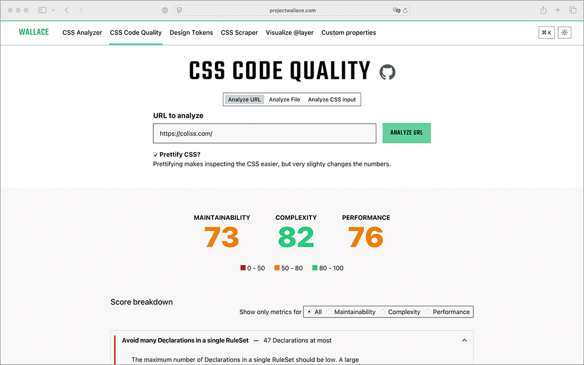Click the projectwallace.com address bar
Viewport: 584px width, 365px height.
[293, 10]
